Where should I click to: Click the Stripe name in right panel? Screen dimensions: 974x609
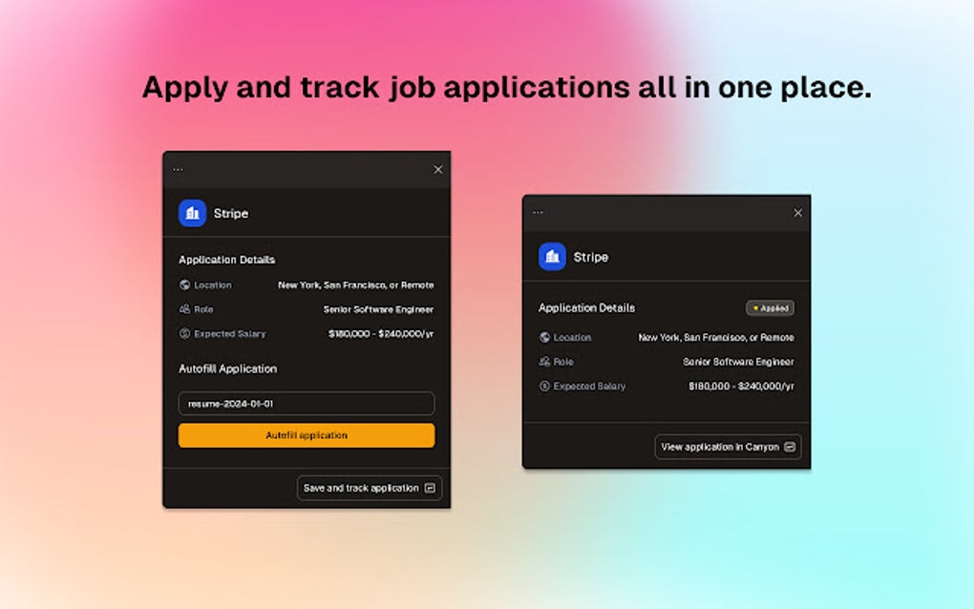pyautogui.click(x=591, y=257)
